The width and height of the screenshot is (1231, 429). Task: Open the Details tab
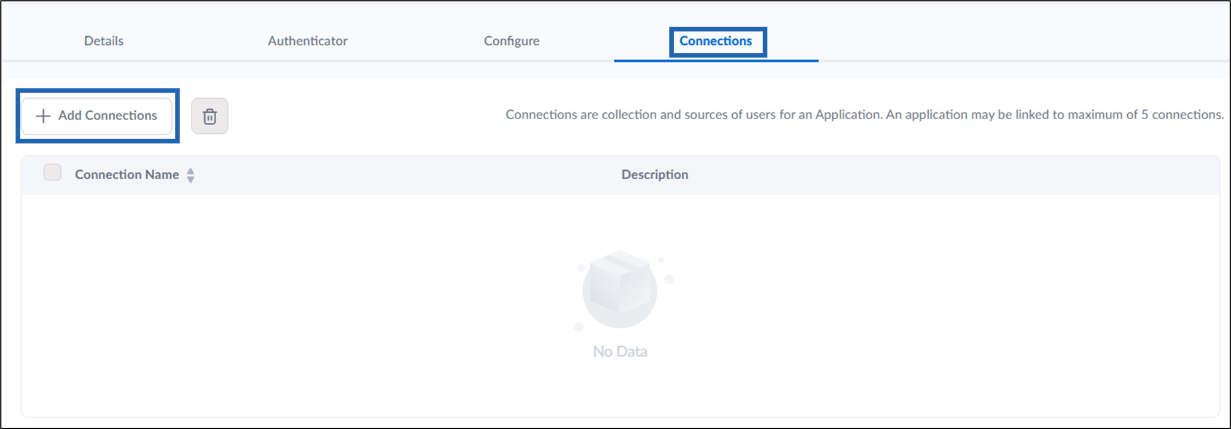coord(104,41)
